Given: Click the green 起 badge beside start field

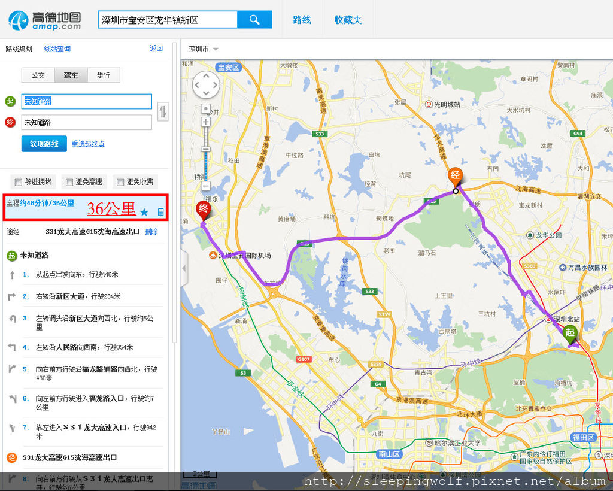Looking at the screenshot, I should point(10,101).
